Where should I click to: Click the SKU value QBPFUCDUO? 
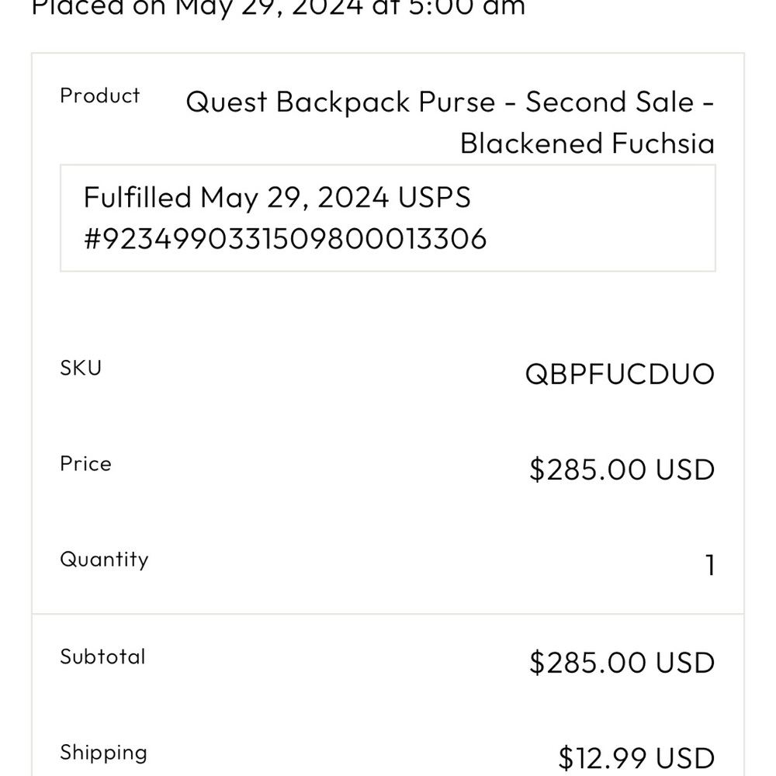pos(619,374)
